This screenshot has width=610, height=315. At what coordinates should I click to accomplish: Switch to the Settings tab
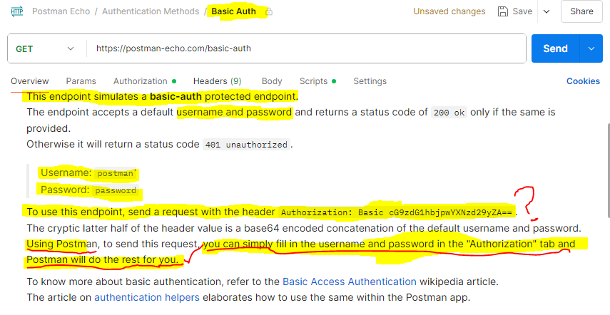[370, 81]
